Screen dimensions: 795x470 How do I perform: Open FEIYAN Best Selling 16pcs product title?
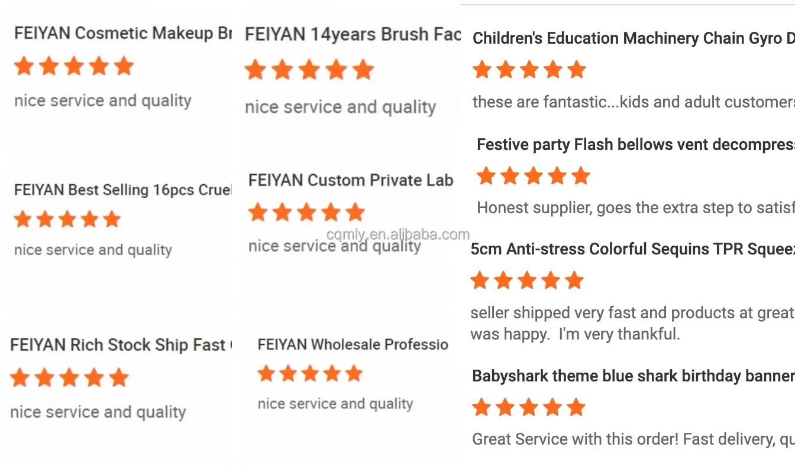122,190
